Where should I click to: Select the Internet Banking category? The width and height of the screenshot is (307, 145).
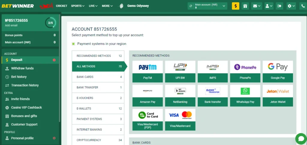coord(98,129)
